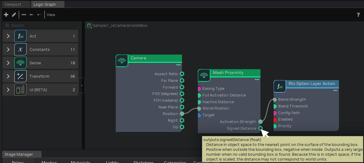Click the Inactive Distance input port

199,102
